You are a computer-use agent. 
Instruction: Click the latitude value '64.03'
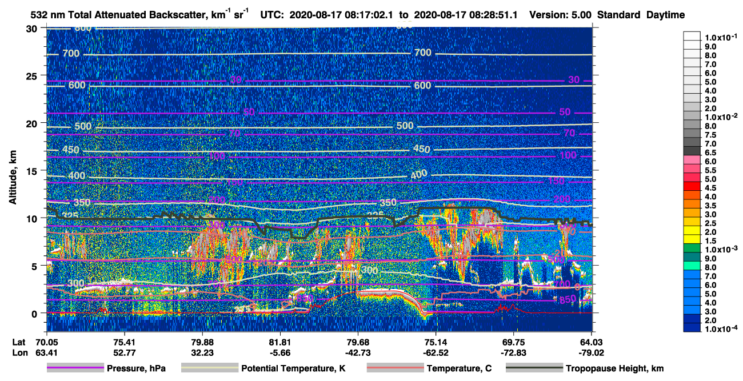[591, 342]
